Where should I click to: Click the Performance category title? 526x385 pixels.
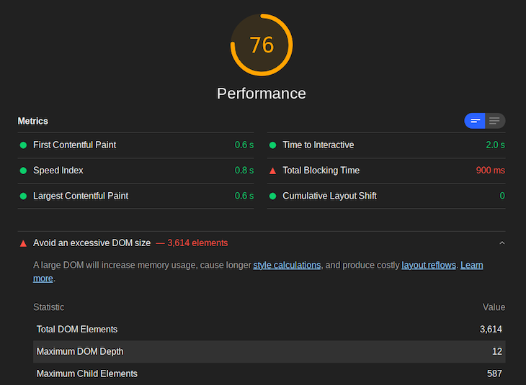262,94
